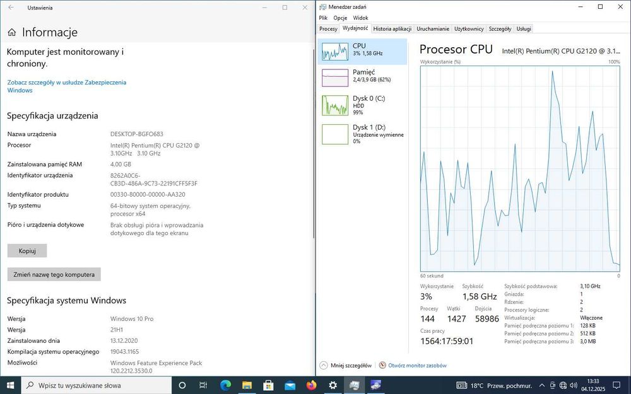Click the base speed 3,10 GHz value
The image size is (631, 394).
click(590, 286)
